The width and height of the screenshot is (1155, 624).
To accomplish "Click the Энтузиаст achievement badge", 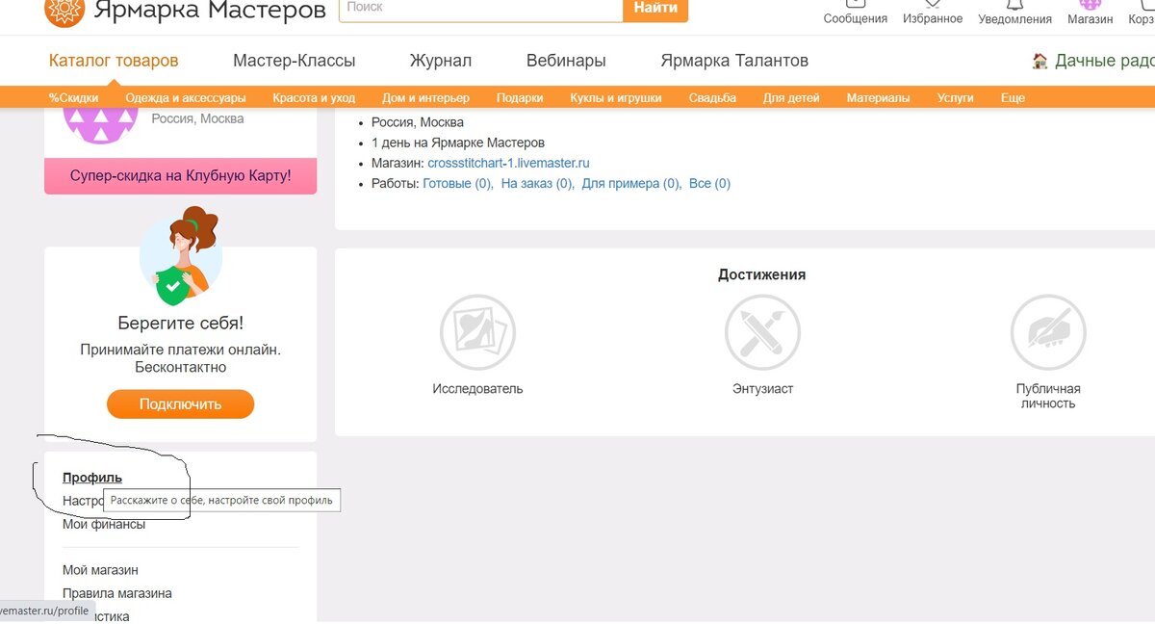I will point(762,332).
